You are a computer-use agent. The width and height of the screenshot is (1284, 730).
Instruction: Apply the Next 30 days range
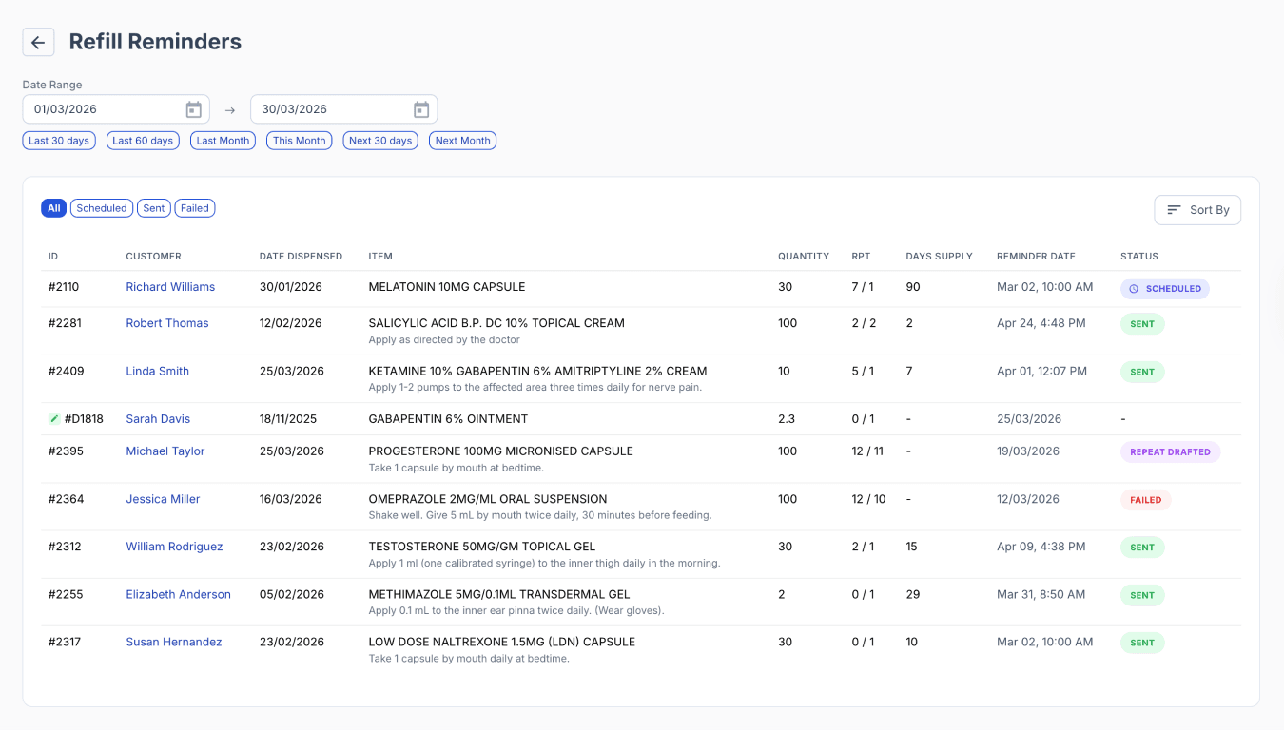[380, 141]
